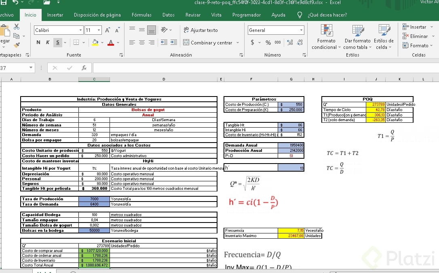Open Estilos de celda menu
Viewport: 439px width, 273px height.
pos(384,37)
